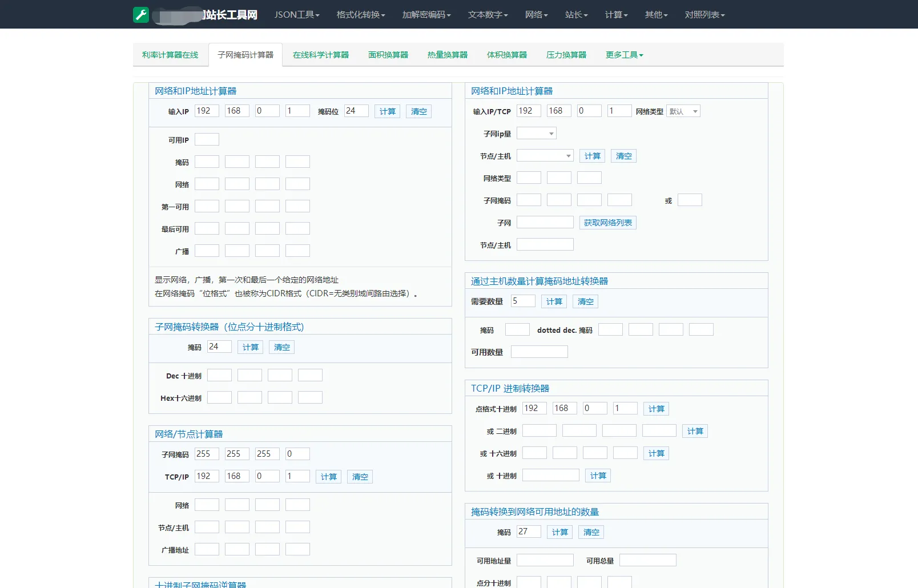Expand the 对照列表 menu
Viewport: 918px width, 588px height.
[x=705, y=15]
